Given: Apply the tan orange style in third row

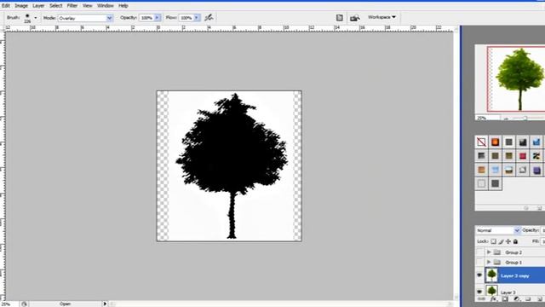Looking at the screenshot, I should 481,170.
